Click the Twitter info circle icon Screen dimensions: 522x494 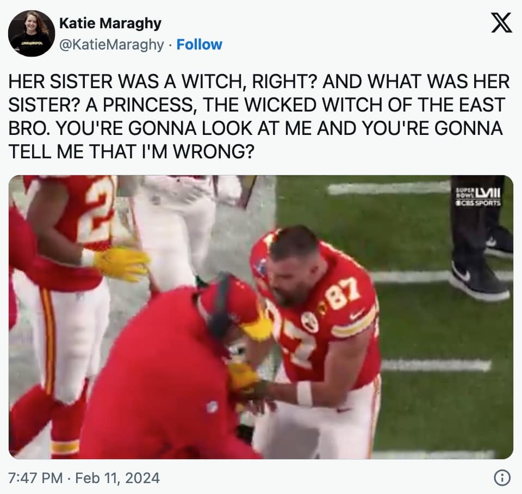click(502, 478)
